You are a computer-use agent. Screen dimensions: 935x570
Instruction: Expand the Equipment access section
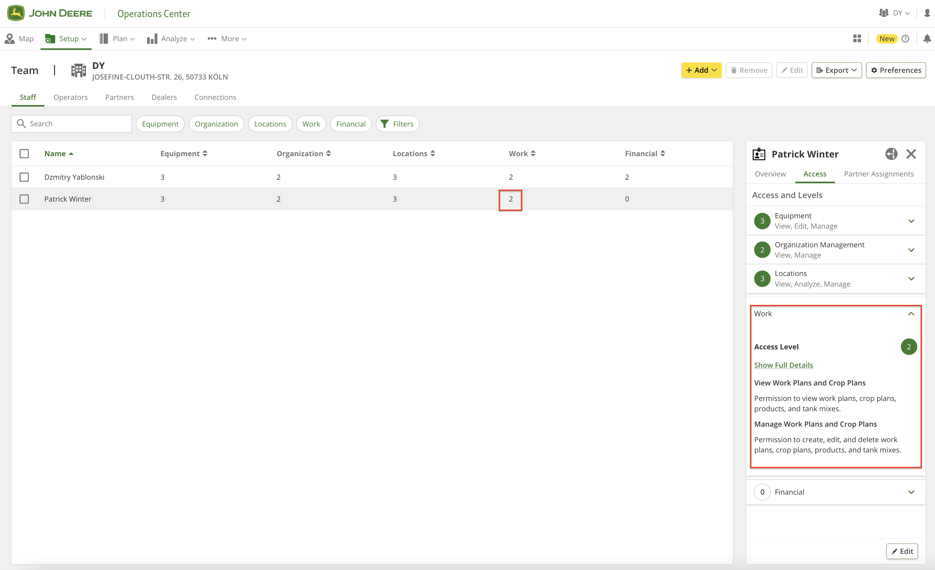pyautogui.click(x=911, y=221)
